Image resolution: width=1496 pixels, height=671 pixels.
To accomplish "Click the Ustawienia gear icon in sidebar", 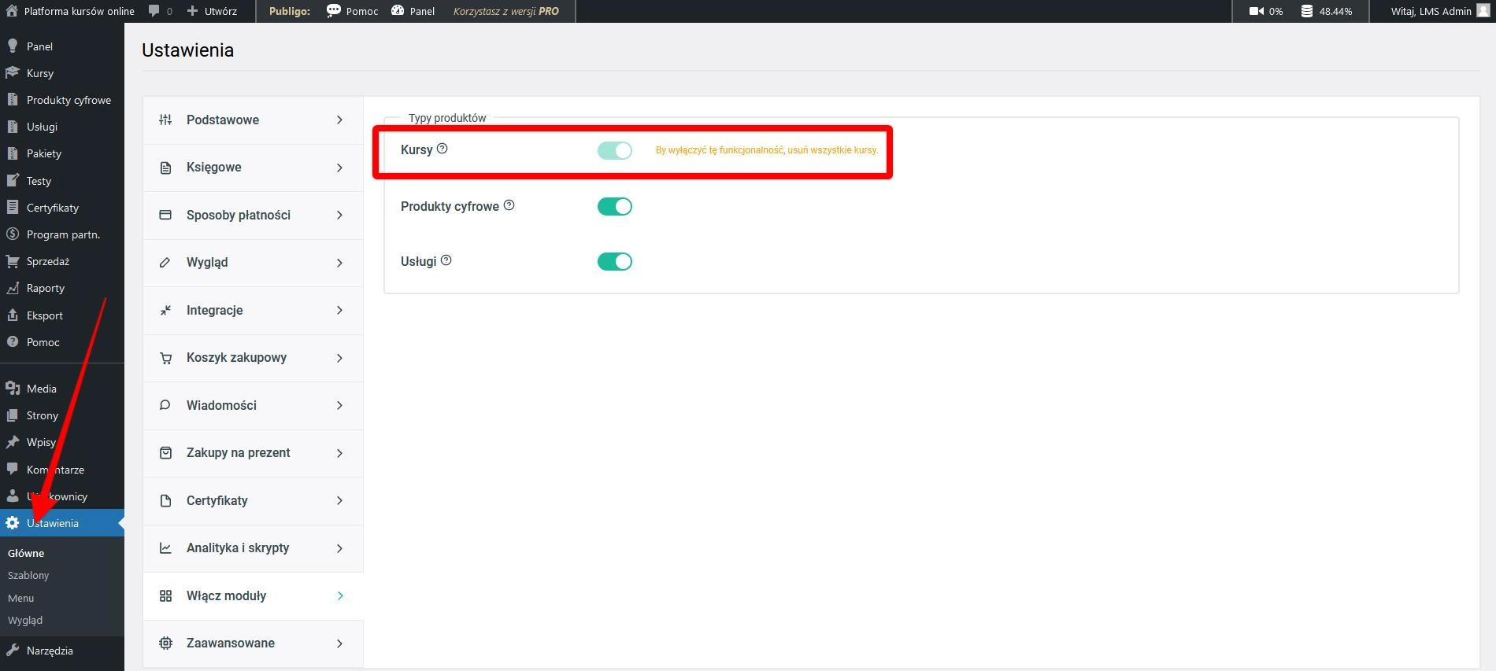I will (x=12, y=523).
